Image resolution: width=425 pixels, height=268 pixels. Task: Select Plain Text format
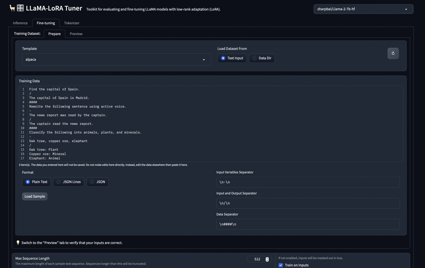click(x=28, y=182)
